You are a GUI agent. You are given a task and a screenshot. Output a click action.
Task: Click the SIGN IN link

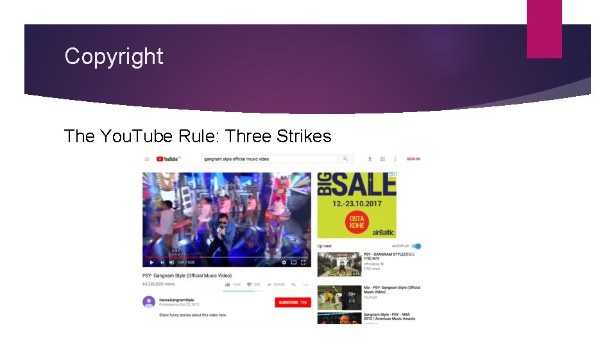coord(413,159)
